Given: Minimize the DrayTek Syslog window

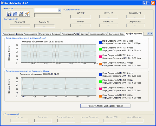Looking at the screenshot, I should click(144, 3).
